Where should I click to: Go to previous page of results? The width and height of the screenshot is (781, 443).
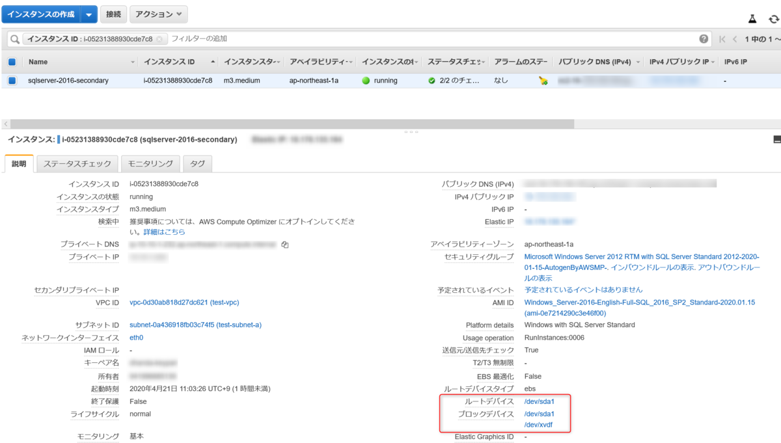(735, 39)
